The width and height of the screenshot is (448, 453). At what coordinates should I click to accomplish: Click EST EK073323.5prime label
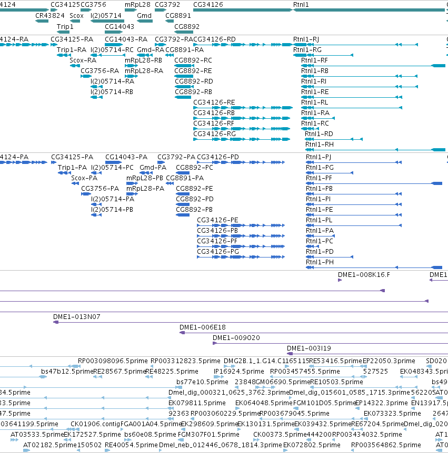point(392,414)
